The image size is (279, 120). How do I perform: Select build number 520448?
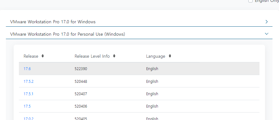(x=81, y=82)
